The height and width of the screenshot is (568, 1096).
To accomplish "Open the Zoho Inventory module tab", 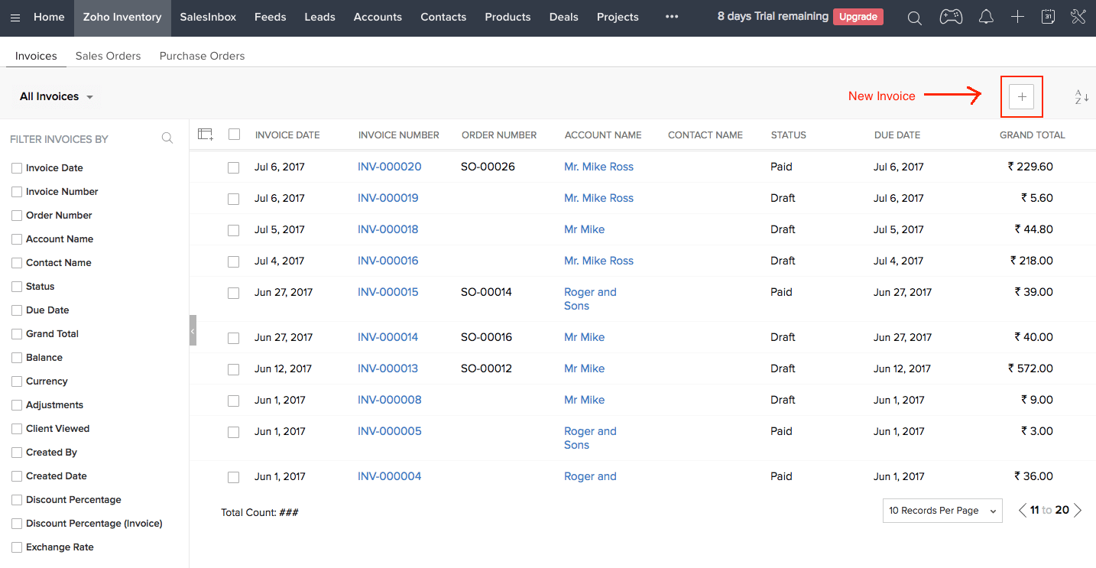I will [x=122, y=17].
